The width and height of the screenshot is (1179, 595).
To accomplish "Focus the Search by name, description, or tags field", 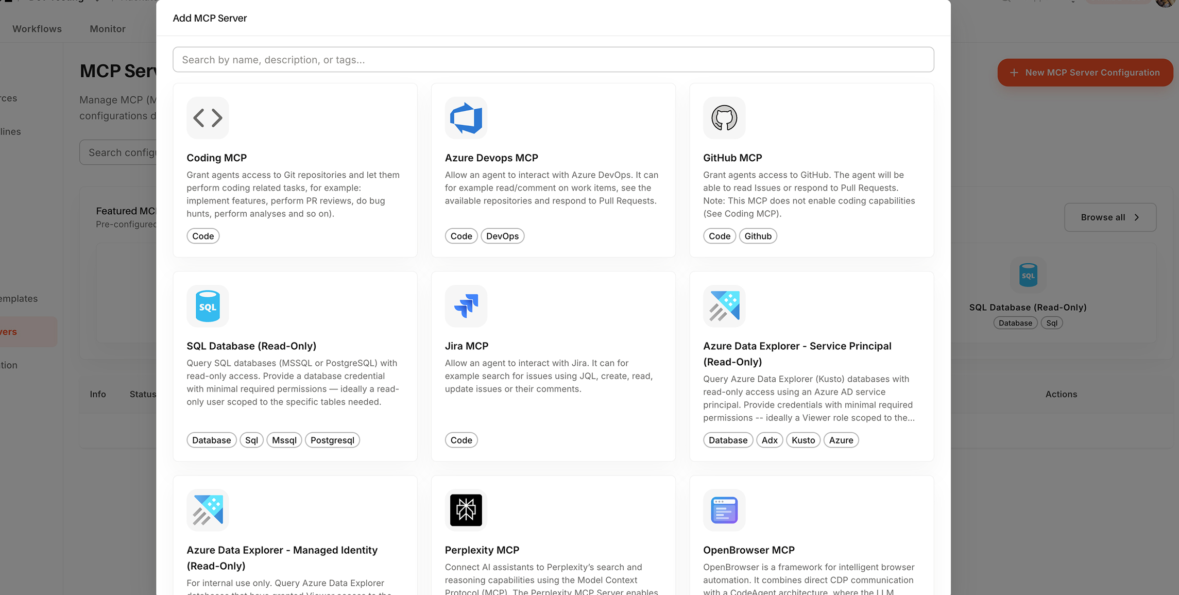I will click(x=553, y=60).
